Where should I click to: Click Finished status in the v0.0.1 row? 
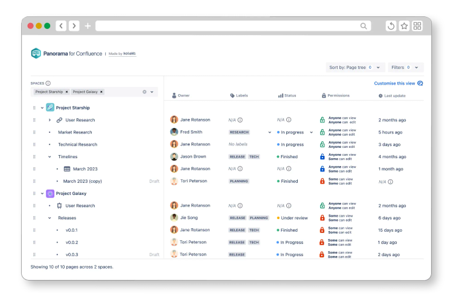pos(287,230)
